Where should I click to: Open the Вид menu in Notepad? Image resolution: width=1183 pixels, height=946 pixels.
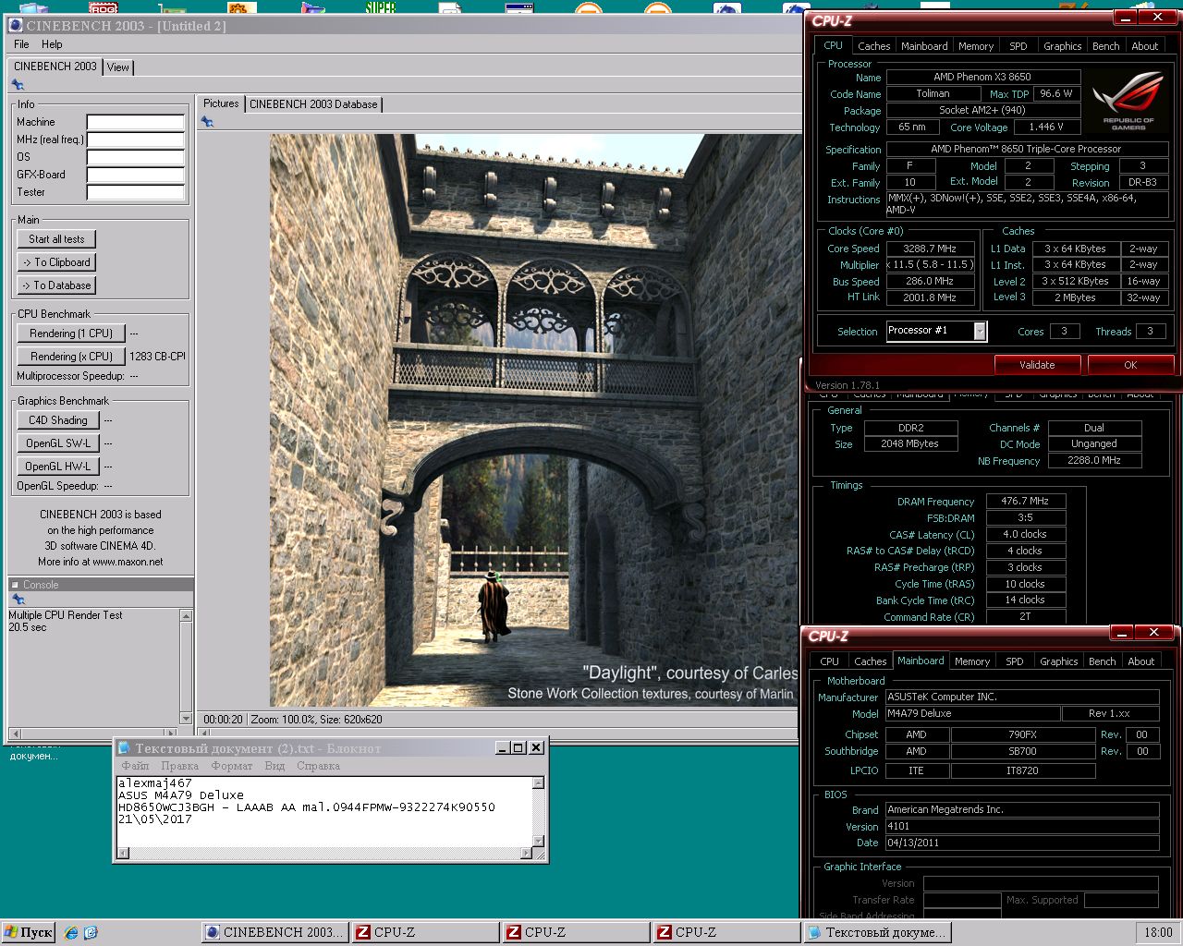tap(274, 766)
